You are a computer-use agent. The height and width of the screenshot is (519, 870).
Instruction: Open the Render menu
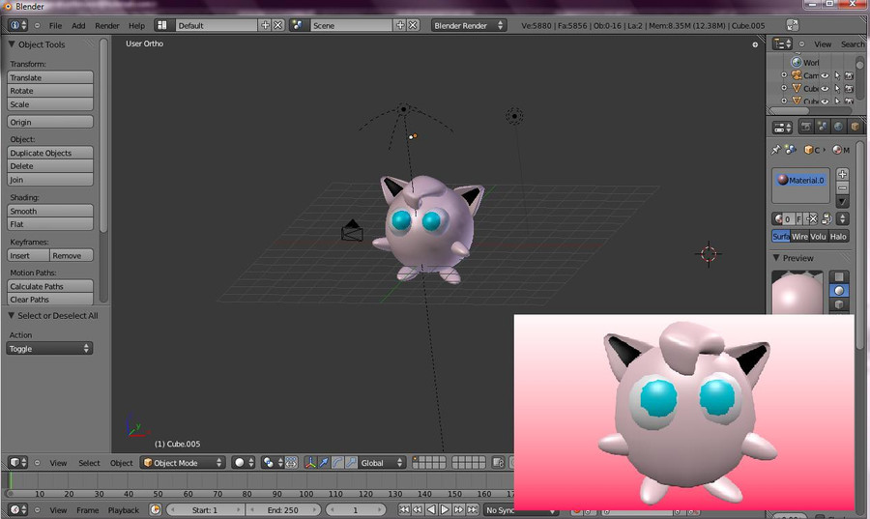(x=107, y=25)
